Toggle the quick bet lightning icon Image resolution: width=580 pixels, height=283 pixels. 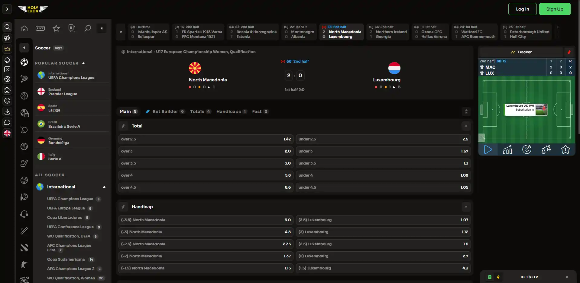tap(498, 277)
